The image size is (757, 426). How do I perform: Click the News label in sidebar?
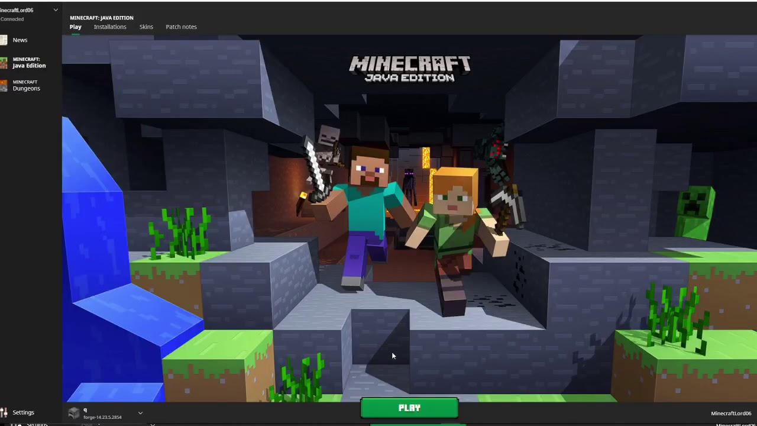click(x=20, y=40)
